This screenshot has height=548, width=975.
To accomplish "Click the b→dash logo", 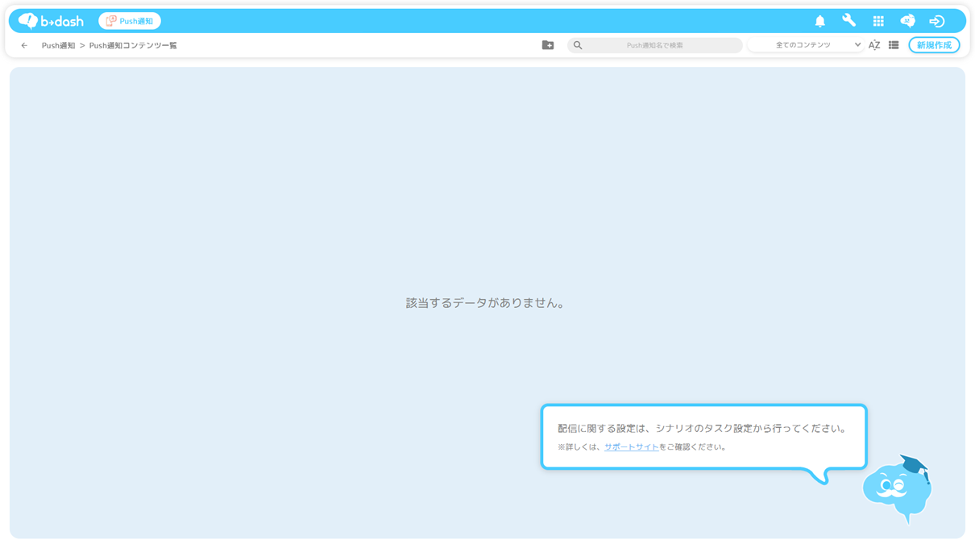I will click(51, 21).
